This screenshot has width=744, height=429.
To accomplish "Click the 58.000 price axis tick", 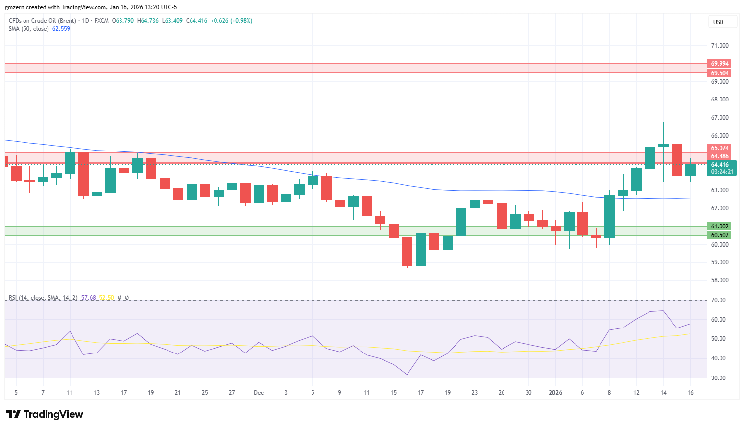I will (x=720, y=280).
